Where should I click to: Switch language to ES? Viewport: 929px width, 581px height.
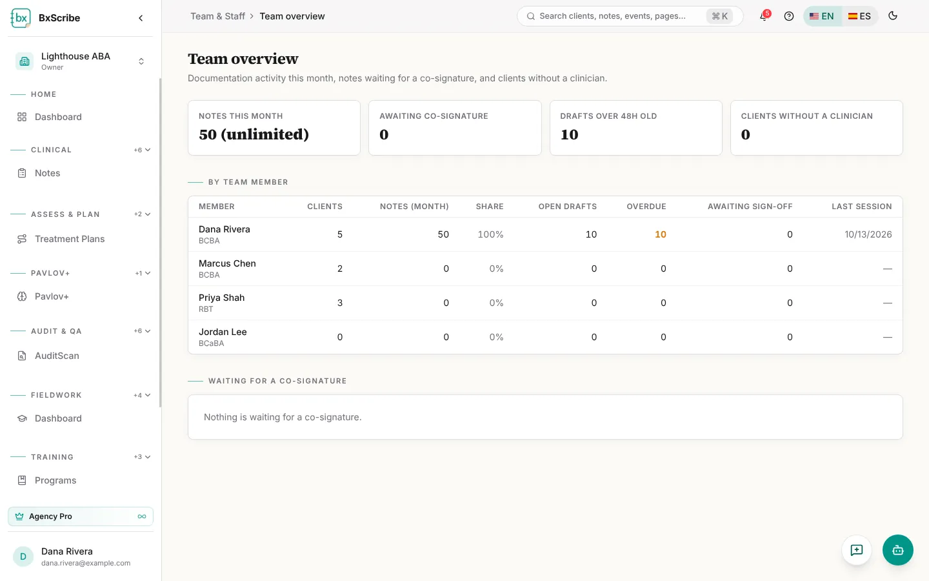860,16
